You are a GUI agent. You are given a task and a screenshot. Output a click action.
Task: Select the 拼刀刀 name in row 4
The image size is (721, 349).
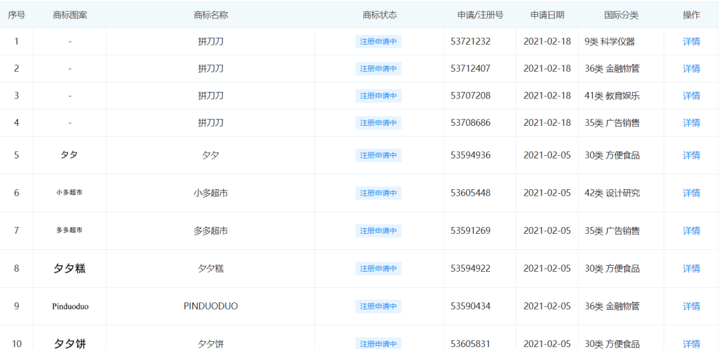pos(210,123)
